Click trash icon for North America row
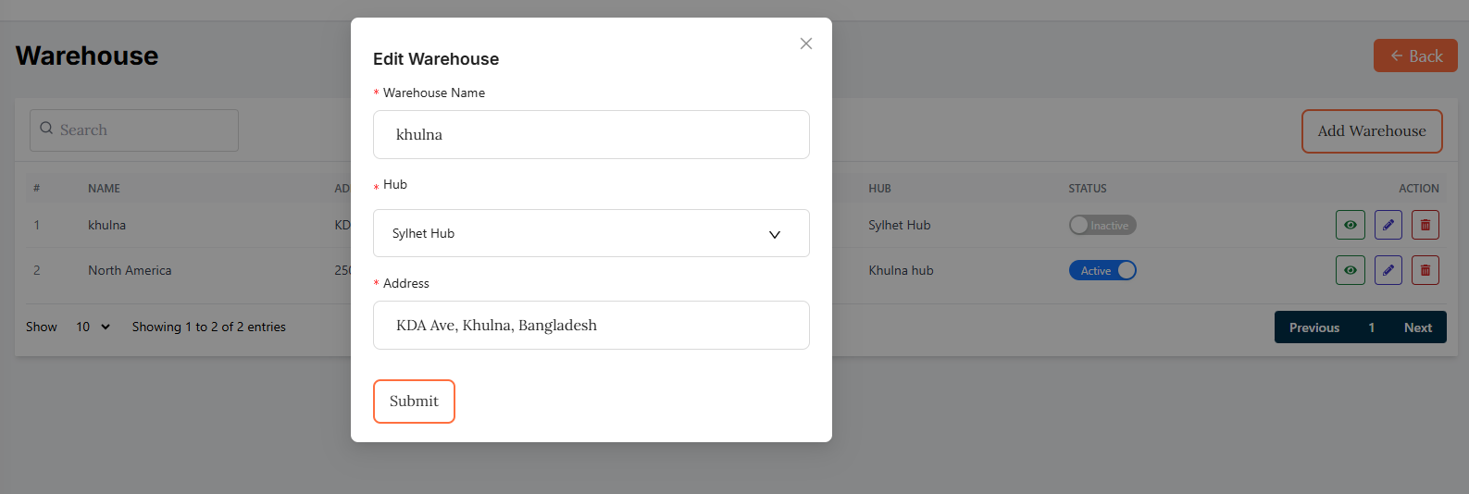The image size is (1469, 494). 1425,270
